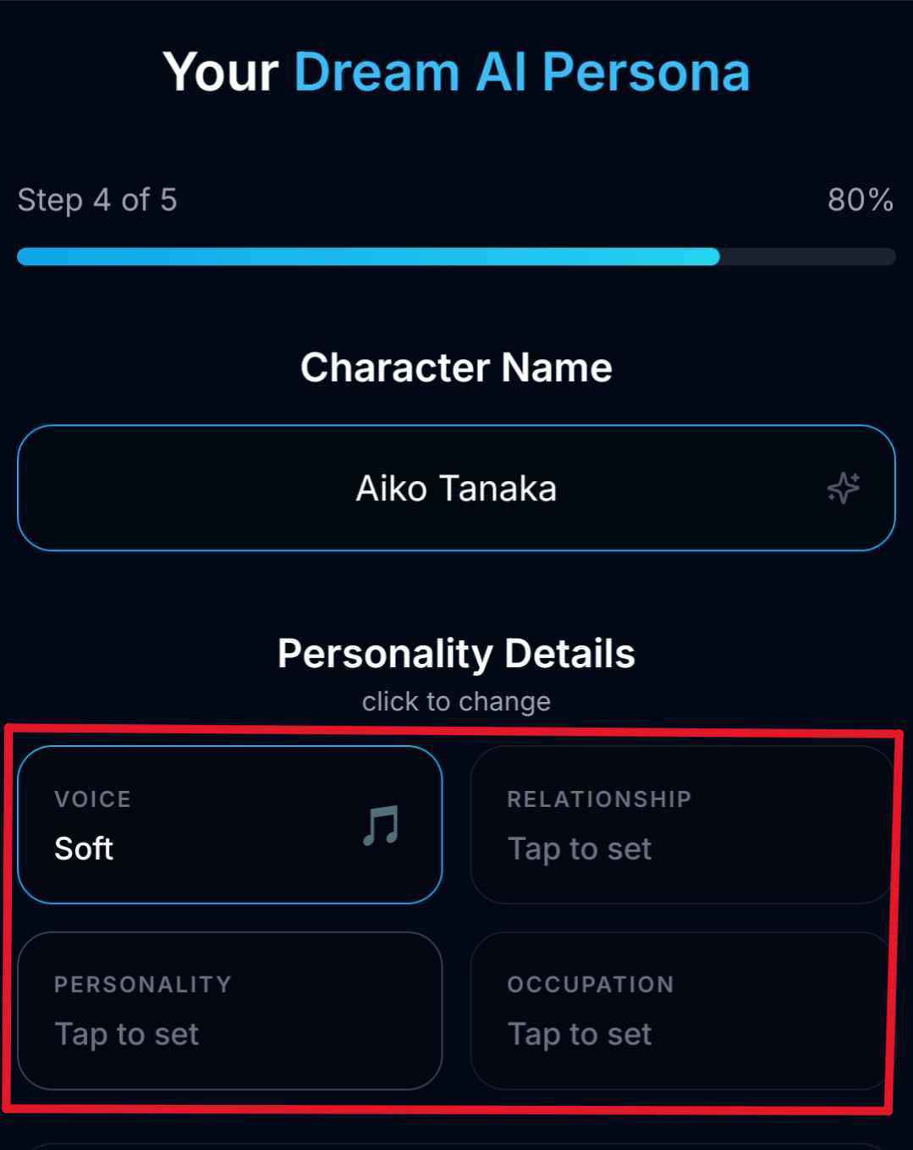Click the VOICE label text
The height and width of the screenshot is (1150, 913).
point(93,799)
